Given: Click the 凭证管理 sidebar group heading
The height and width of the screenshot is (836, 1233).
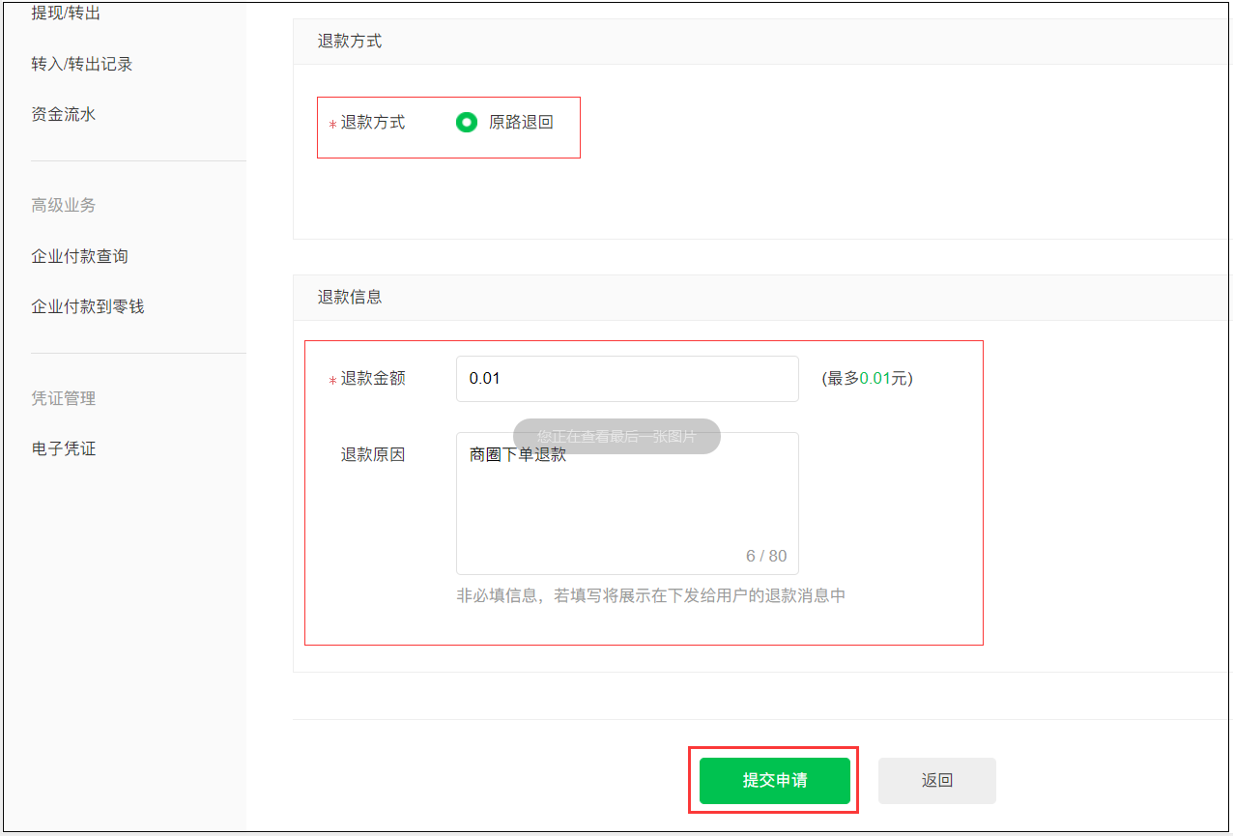Looking at the screenshot, I should click(63, 398).
